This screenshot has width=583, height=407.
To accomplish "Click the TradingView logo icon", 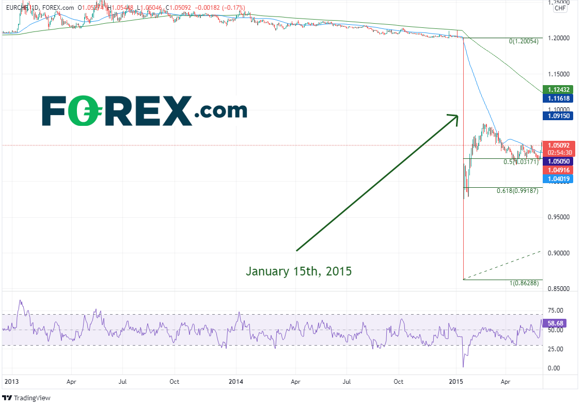I will 7,398.
